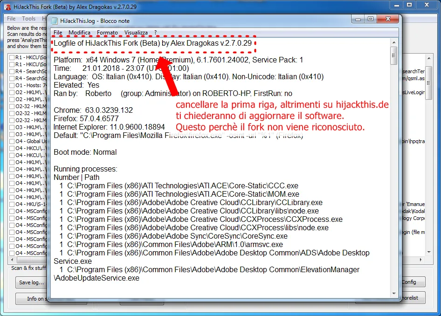441x316 pixels.
Task: Click the CCLibrary\libs\node.exe process line
Action: 189,211
